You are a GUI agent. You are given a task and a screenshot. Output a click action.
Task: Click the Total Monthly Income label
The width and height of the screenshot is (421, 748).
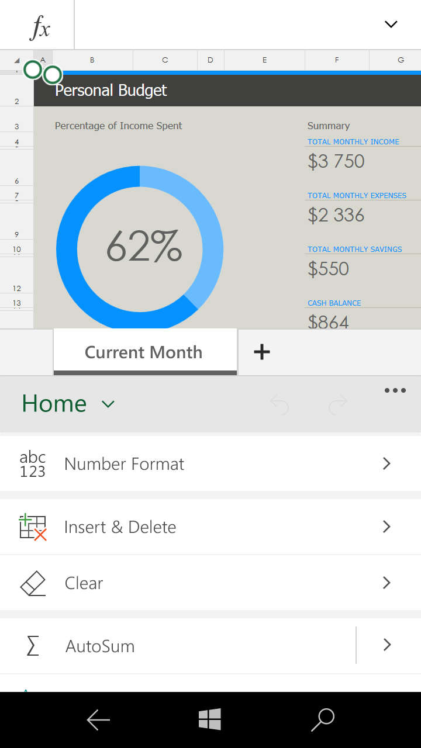[x=354, y=142]
